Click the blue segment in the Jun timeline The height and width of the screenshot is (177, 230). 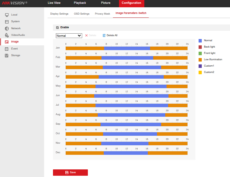131,96
